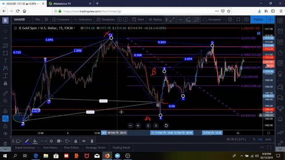Click Compare symbol button
This screenshot has width=285, height=160.
coord(61,20)
